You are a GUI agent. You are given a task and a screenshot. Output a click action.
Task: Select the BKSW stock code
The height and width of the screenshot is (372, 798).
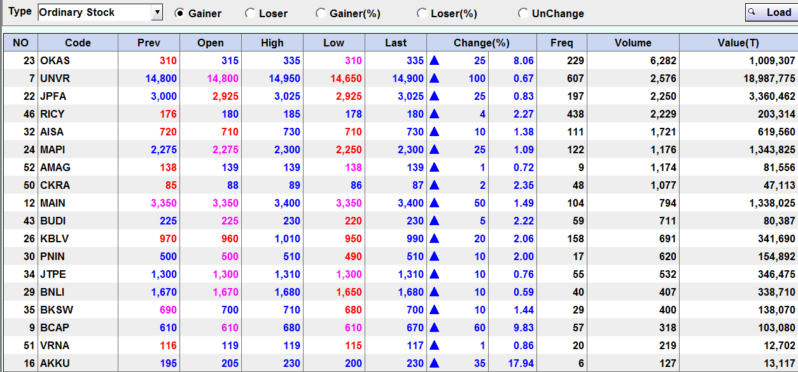[55, 310]
